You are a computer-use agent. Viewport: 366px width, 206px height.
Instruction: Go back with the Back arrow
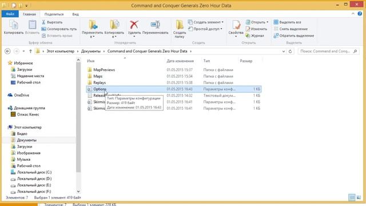7,51
